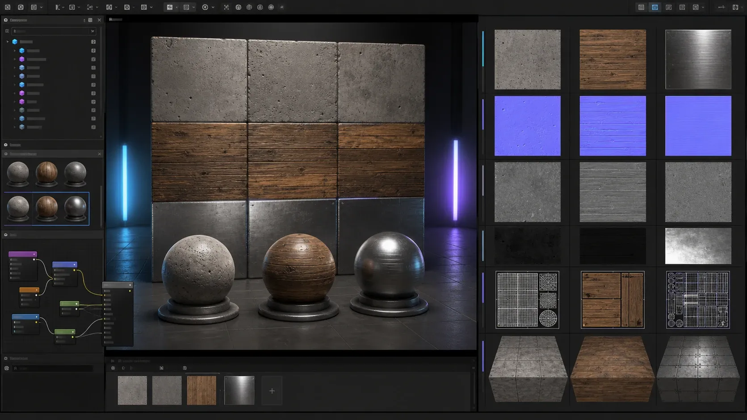This screenshot has width=747, height=420.
Task: Click the plus tile to add a material slot
Action: pos(272,391)
